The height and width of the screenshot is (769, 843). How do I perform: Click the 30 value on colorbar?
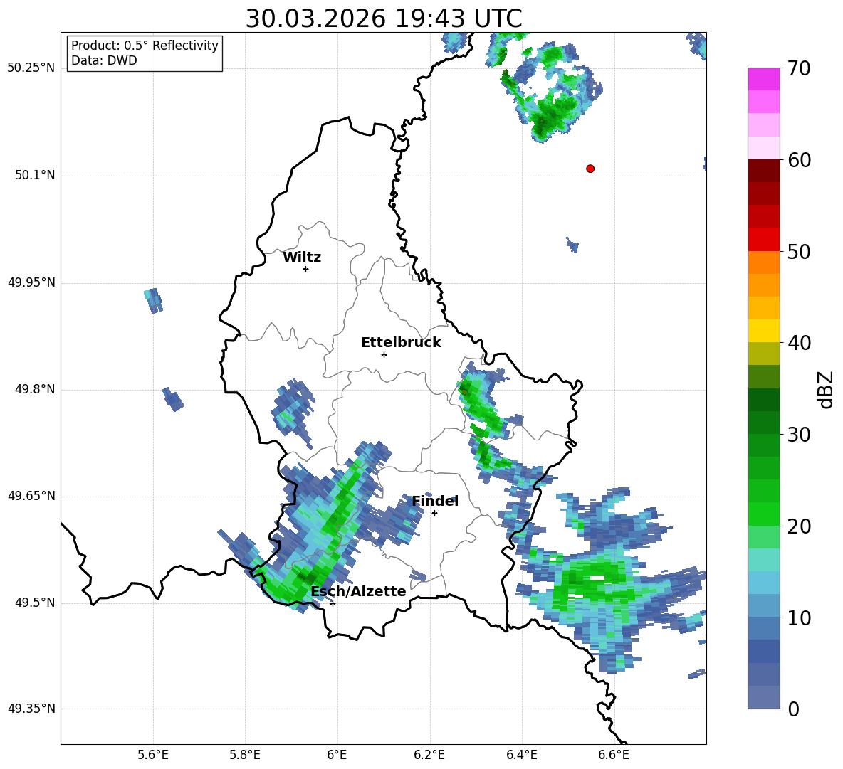point(799,435)
